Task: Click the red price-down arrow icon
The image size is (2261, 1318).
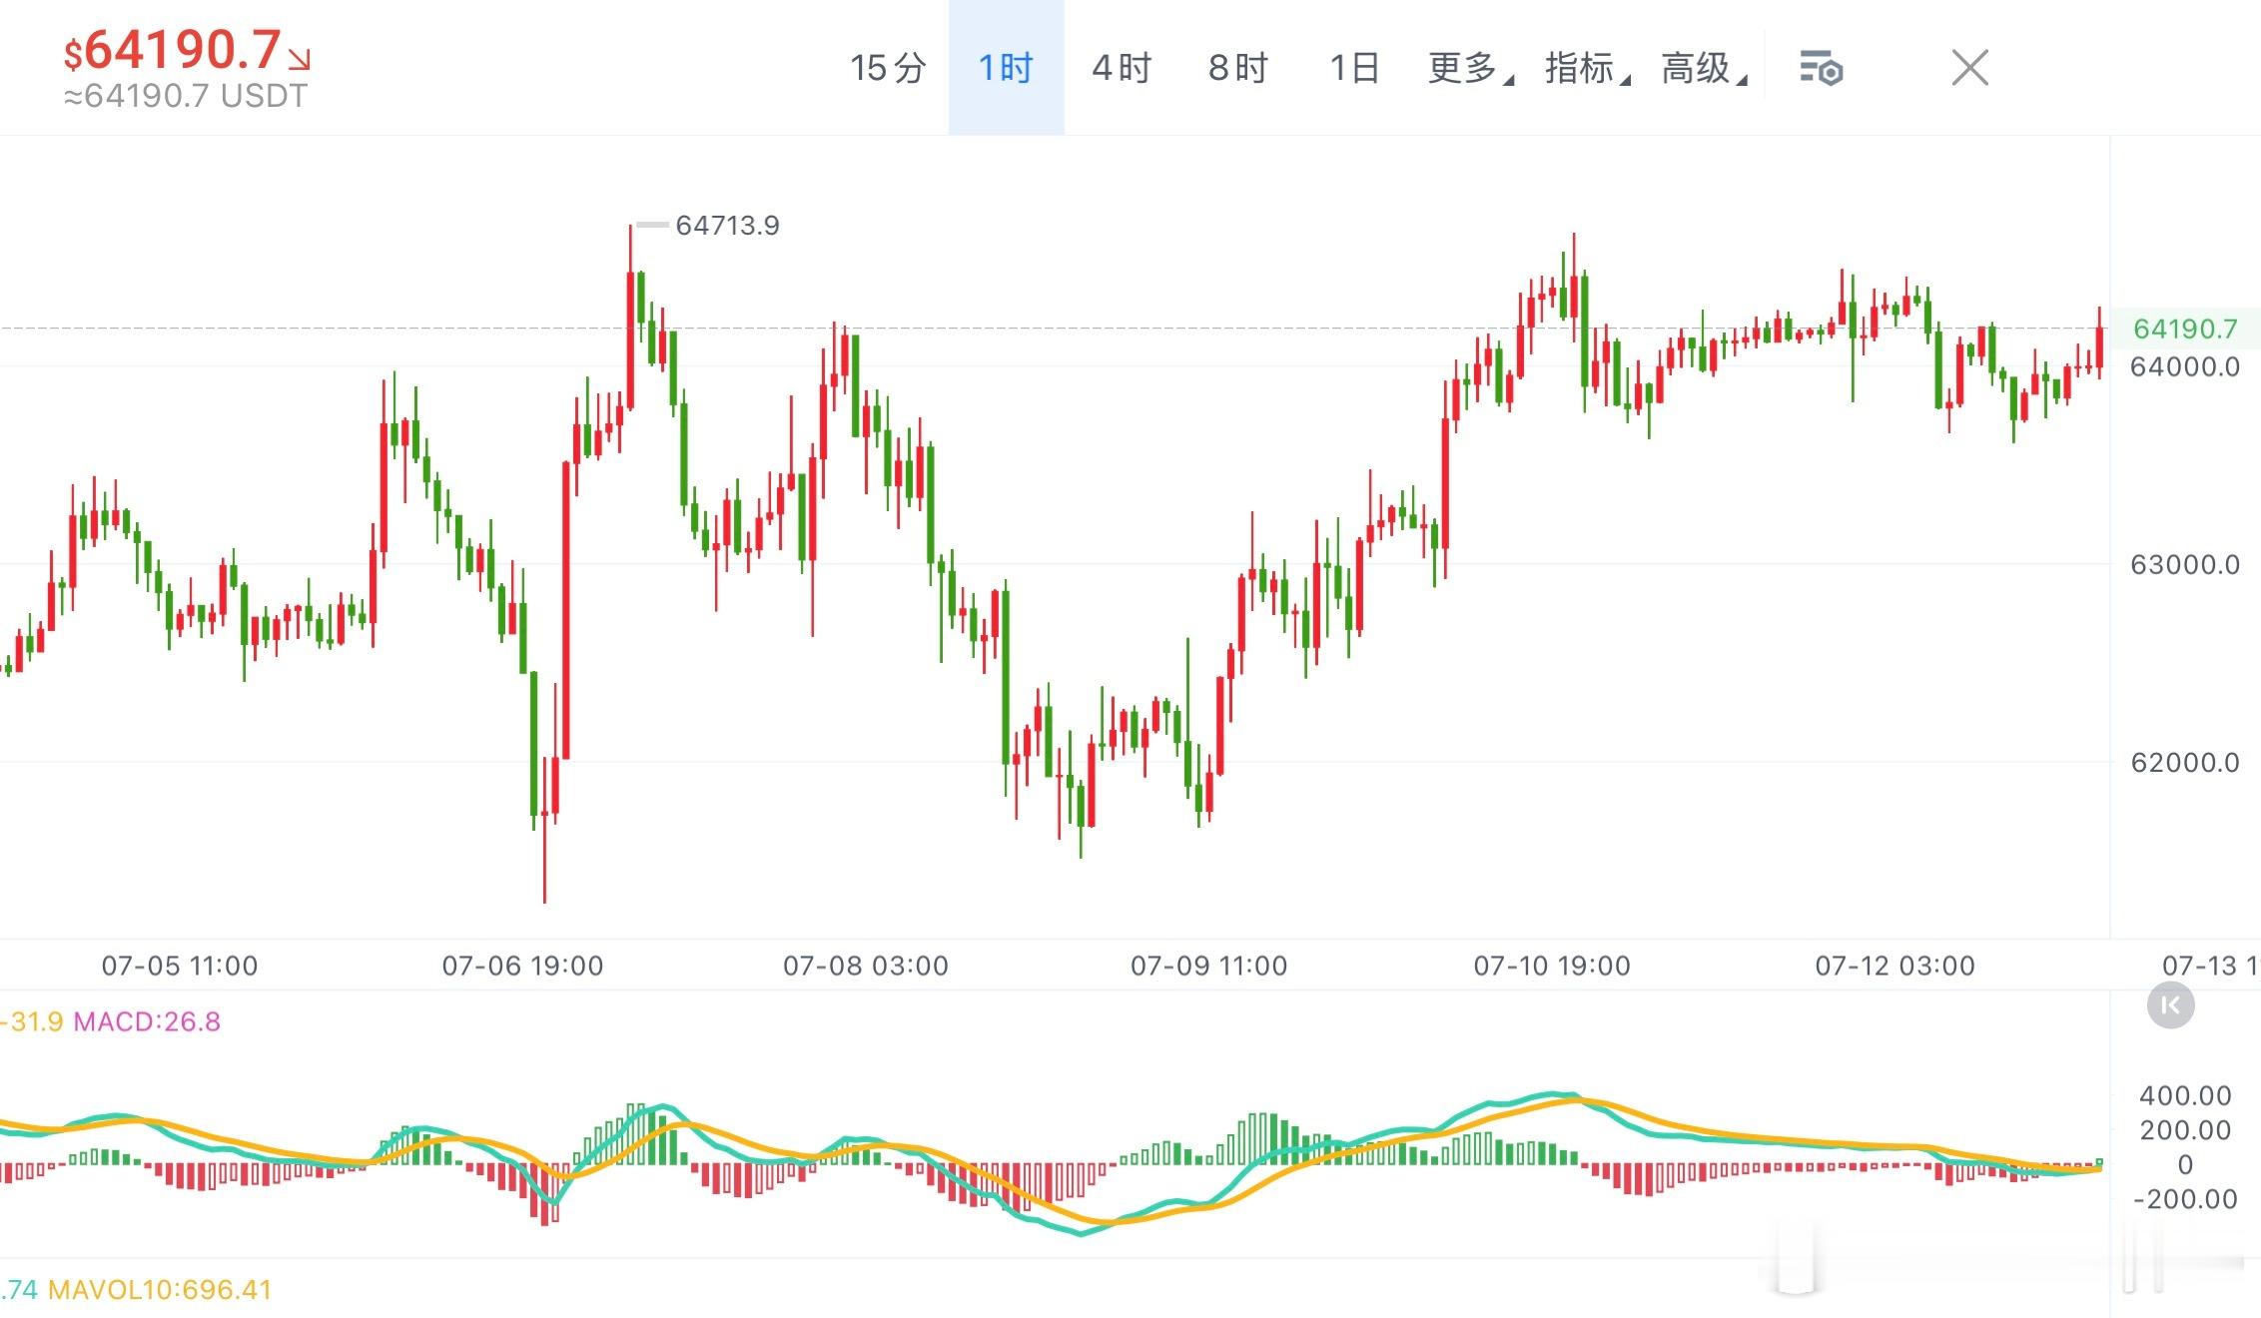Action: pos(300,59)
